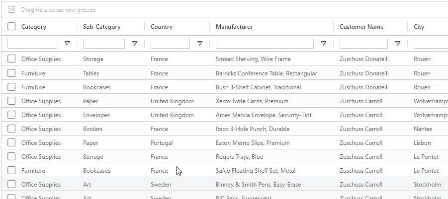The width and height of the screenshot is (448, 199).
Task: Click the Customer Name filter funnel icon
Action: tap(398, 44)
